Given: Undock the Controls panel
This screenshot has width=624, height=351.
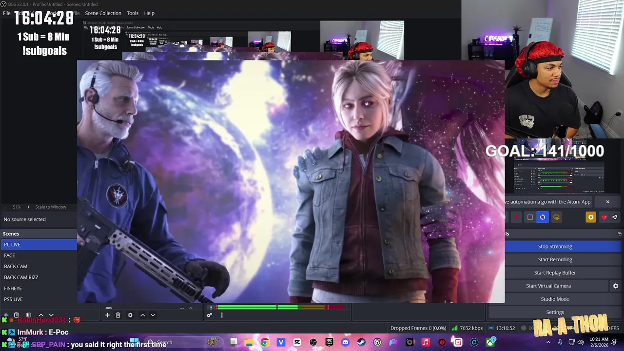Looking at the screenshot, I should (619, 234).
